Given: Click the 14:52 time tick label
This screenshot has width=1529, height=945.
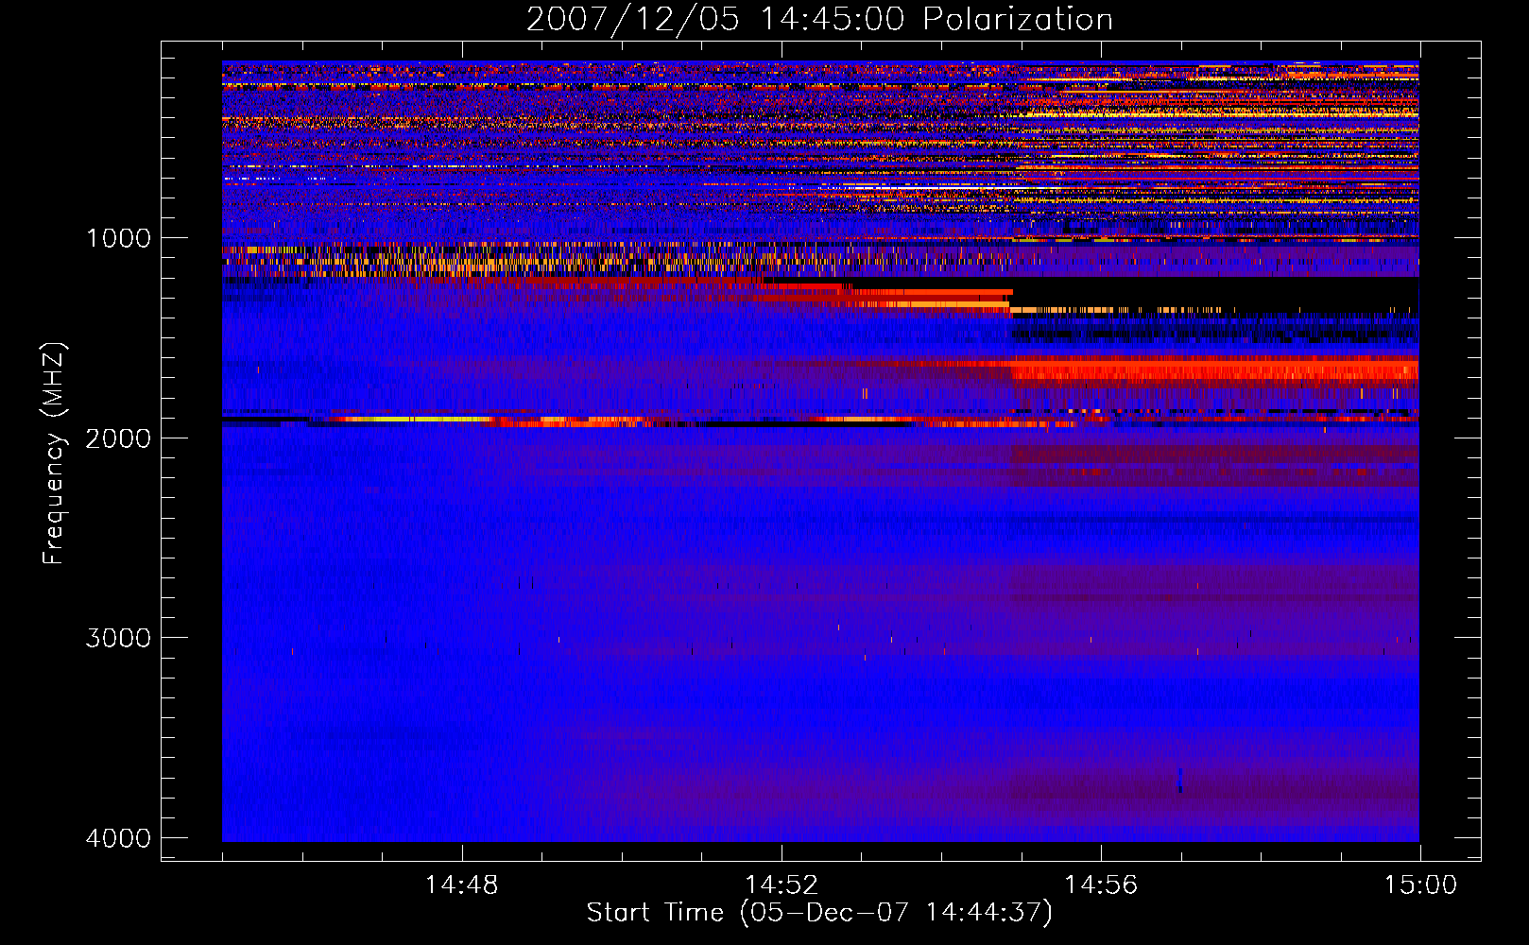Looking at the screenshot, I should click(782, 885).
